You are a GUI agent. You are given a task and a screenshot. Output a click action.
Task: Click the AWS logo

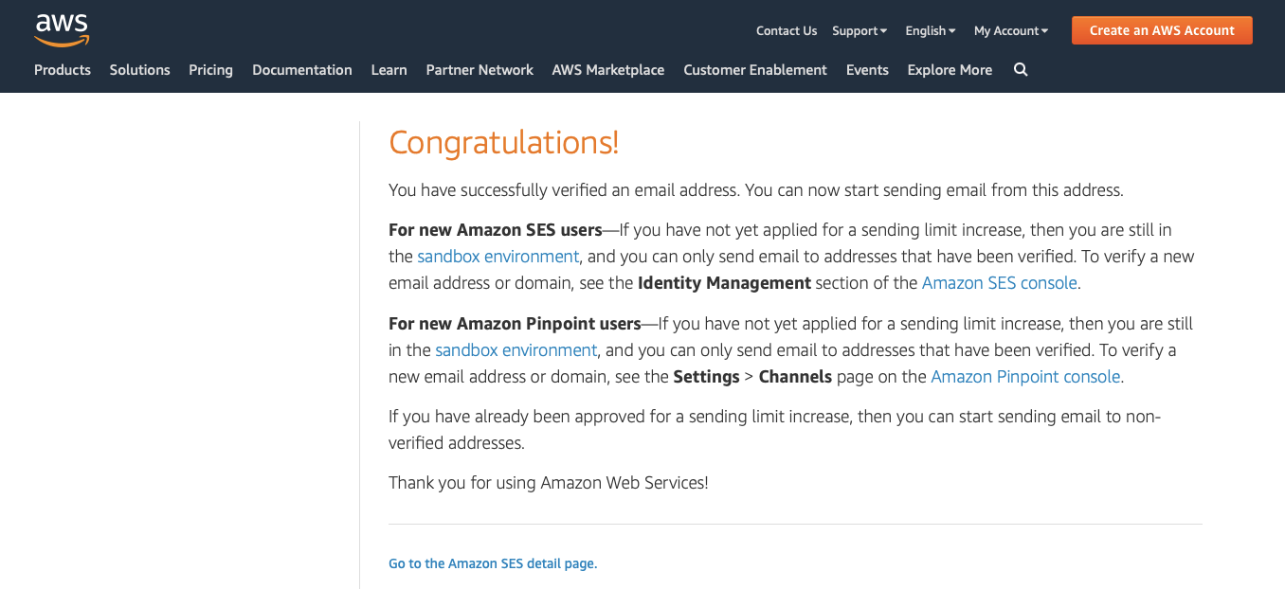(62, 30)
